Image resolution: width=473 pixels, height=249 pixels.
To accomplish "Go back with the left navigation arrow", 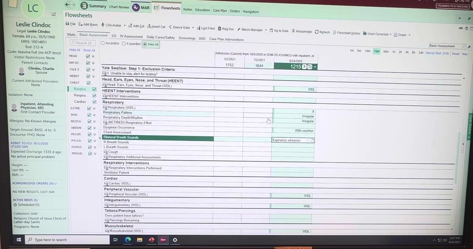I will [67, 5].
